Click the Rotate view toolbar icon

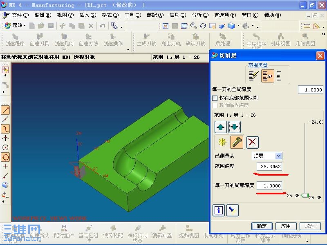tap(203, 26)
